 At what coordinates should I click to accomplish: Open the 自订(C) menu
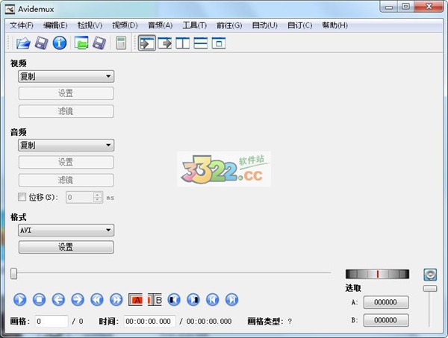pyautogui.click(x=299, y=25)
